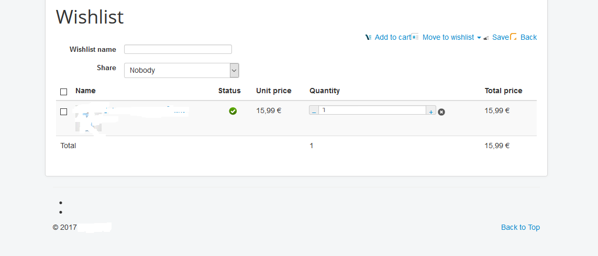The height and width of the screenshot is (256, 598).
Task: Focus the Wishlist name text field
Action: pyautogui.click(x=178, y=49)
